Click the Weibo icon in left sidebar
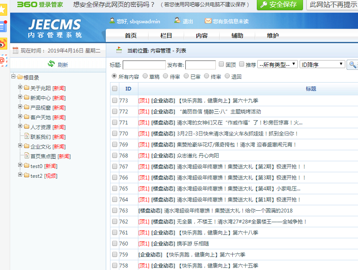 [x=3, y=43]
